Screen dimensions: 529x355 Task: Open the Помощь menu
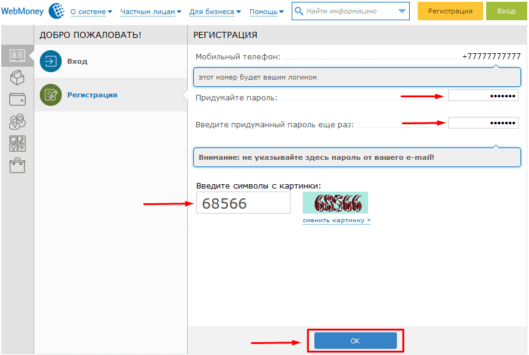click(x=267, y=12)
